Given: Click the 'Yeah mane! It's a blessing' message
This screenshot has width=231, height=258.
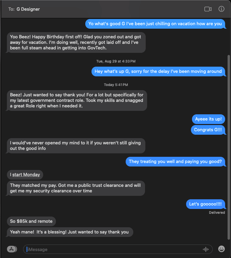Looking at the screenshot, I should pos(69,232).
